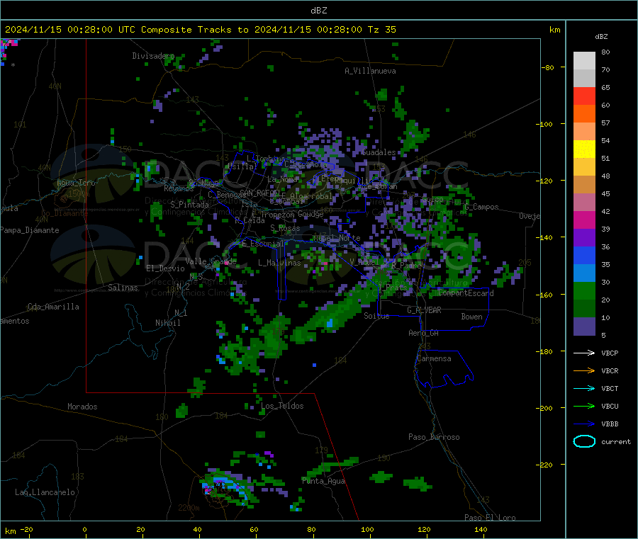Click the 'Salinas' map label
This screenshot has width=638, height=539.
123,288
